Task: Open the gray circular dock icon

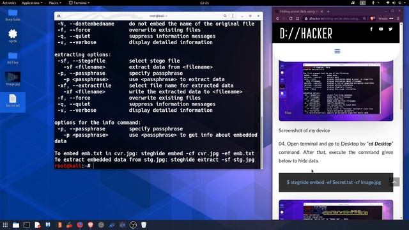Action: click(x=101, y=225)
